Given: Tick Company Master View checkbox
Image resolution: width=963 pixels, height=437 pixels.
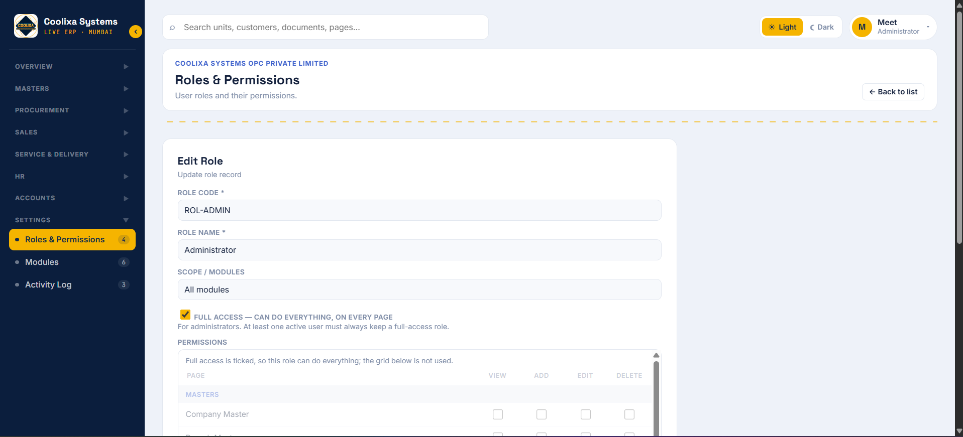Looking at the screenshot, I should (498, 414).
